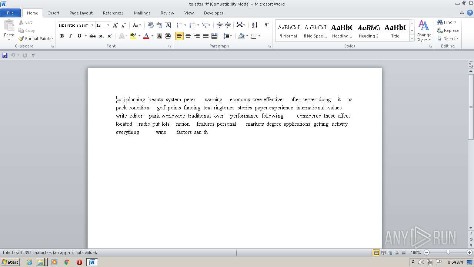This screenshot has height=267, width=474.
Task: Click the character border icon
Action: coord(168,25)
